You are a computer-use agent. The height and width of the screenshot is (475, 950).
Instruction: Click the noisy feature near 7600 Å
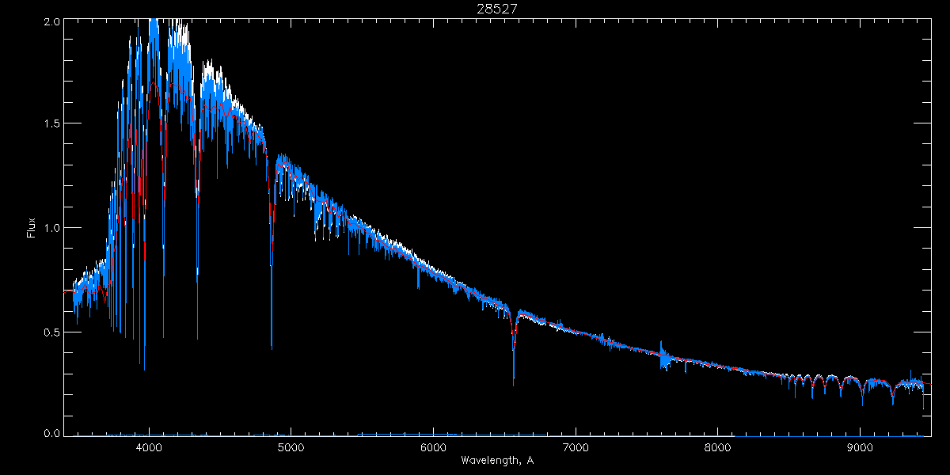[663, 358]
